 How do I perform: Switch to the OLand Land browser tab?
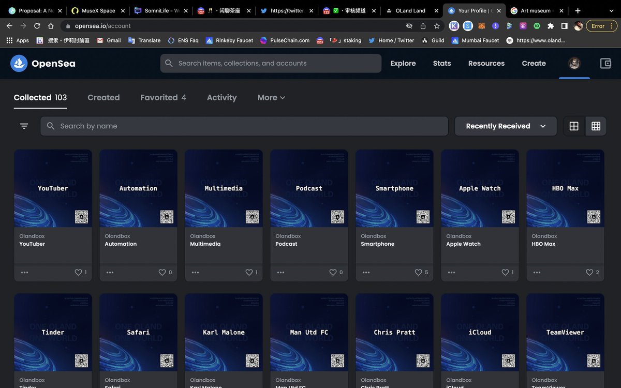[410, 10]
